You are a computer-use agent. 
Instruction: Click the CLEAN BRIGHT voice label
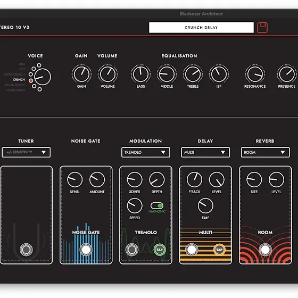(x=15, y=85)
